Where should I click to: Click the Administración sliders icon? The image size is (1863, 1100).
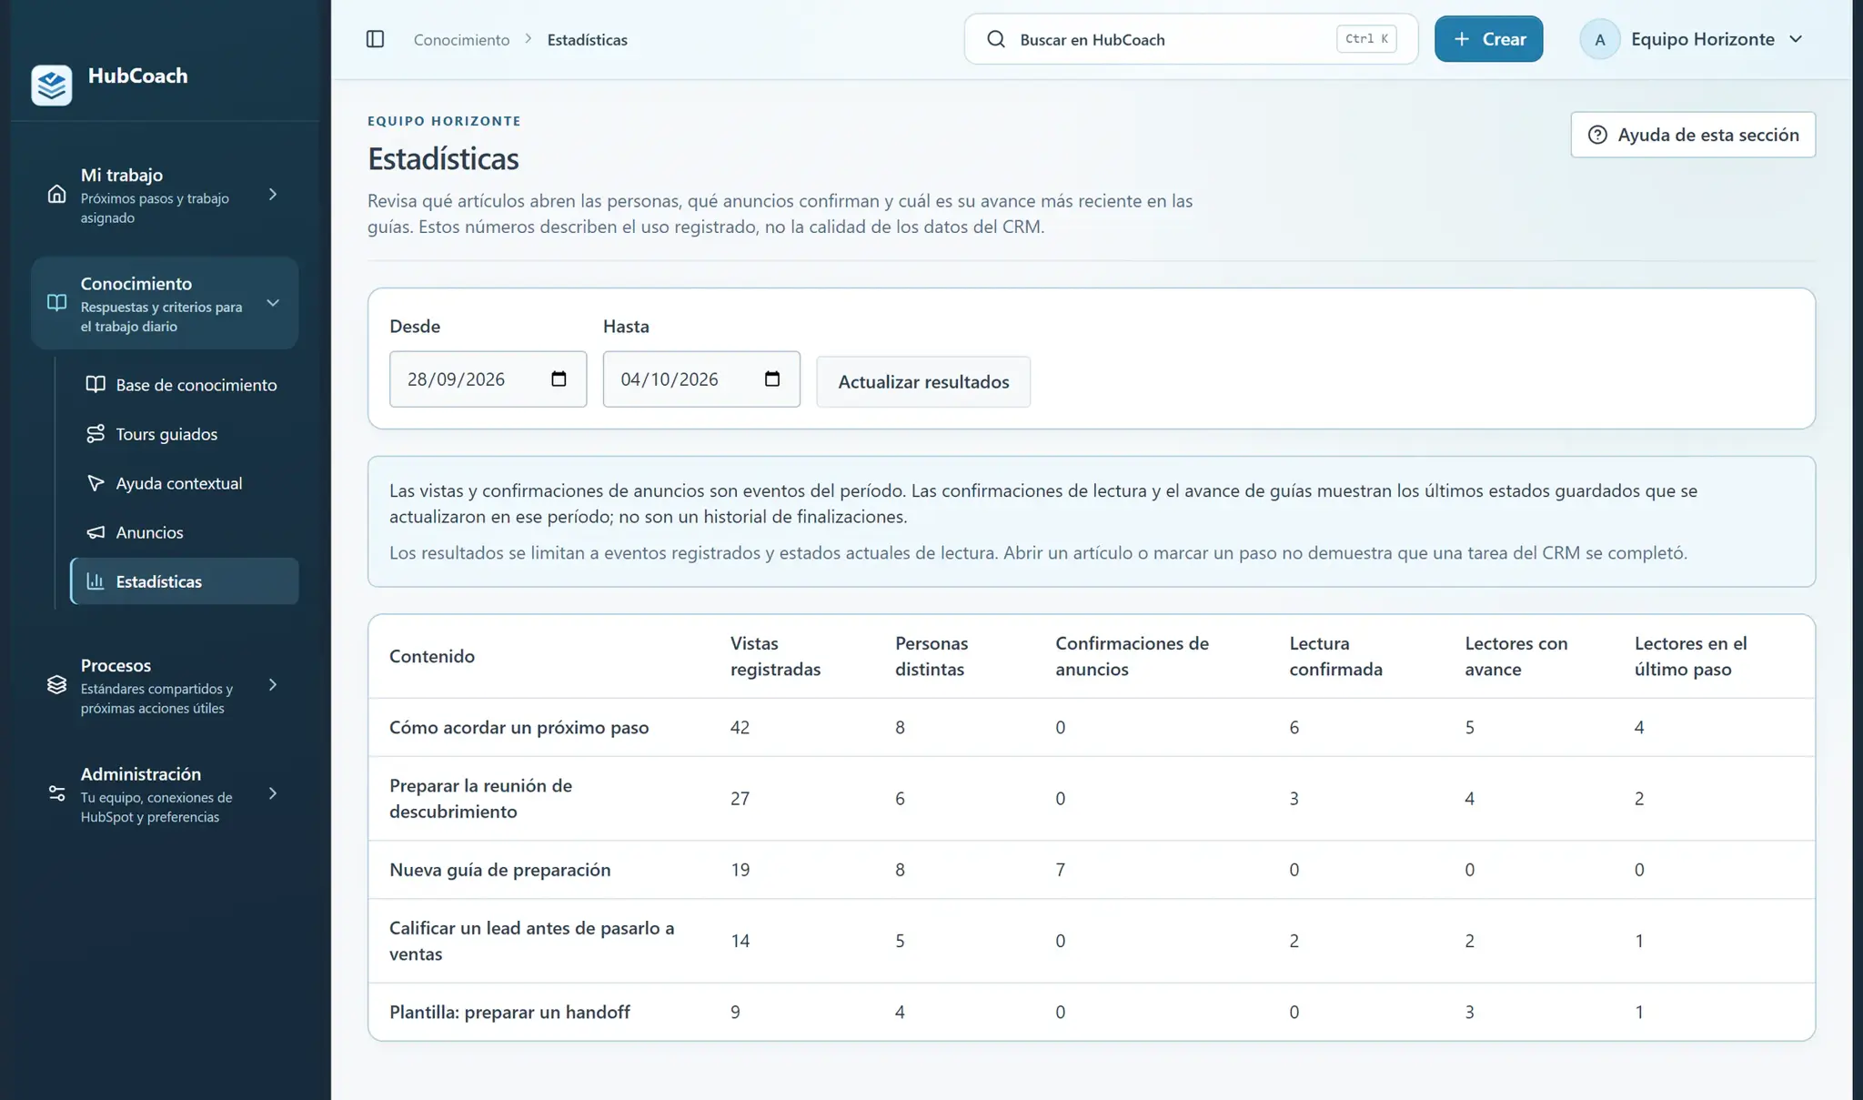pyautogui.click(x=56, y=793)
